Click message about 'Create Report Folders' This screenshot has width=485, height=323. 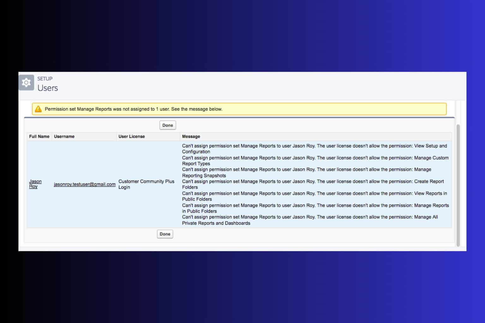point(313,184)
